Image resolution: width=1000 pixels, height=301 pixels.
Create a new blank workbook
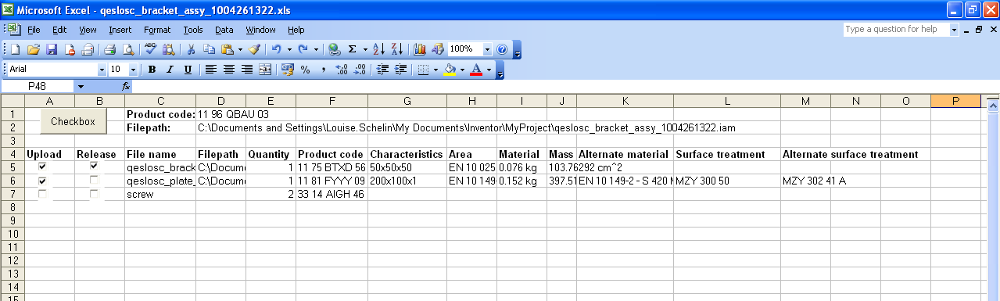(15, 49)
